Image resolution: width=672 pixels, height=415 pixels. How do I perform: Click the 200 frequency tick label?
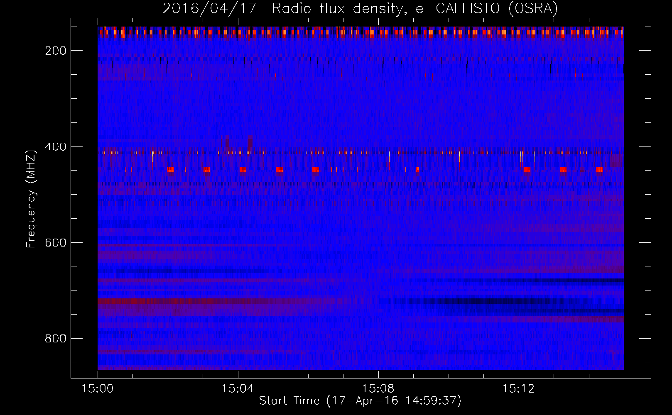tap(56, 51)
